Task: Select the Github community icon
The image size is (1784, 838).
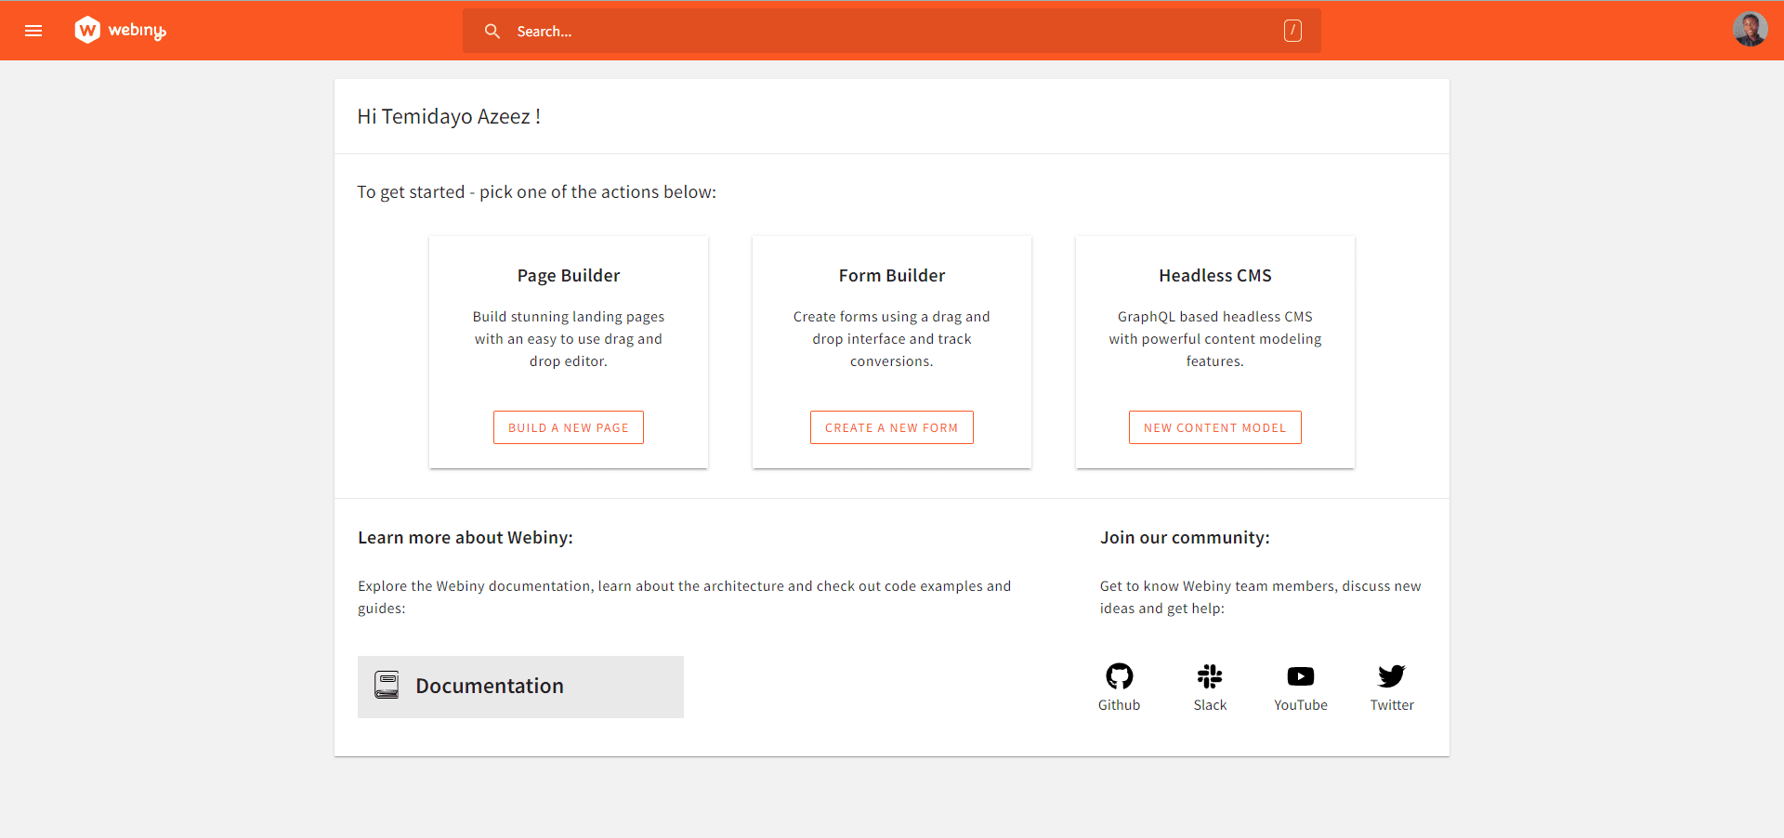Action: pyautogui.click(x=1119, y=676)
